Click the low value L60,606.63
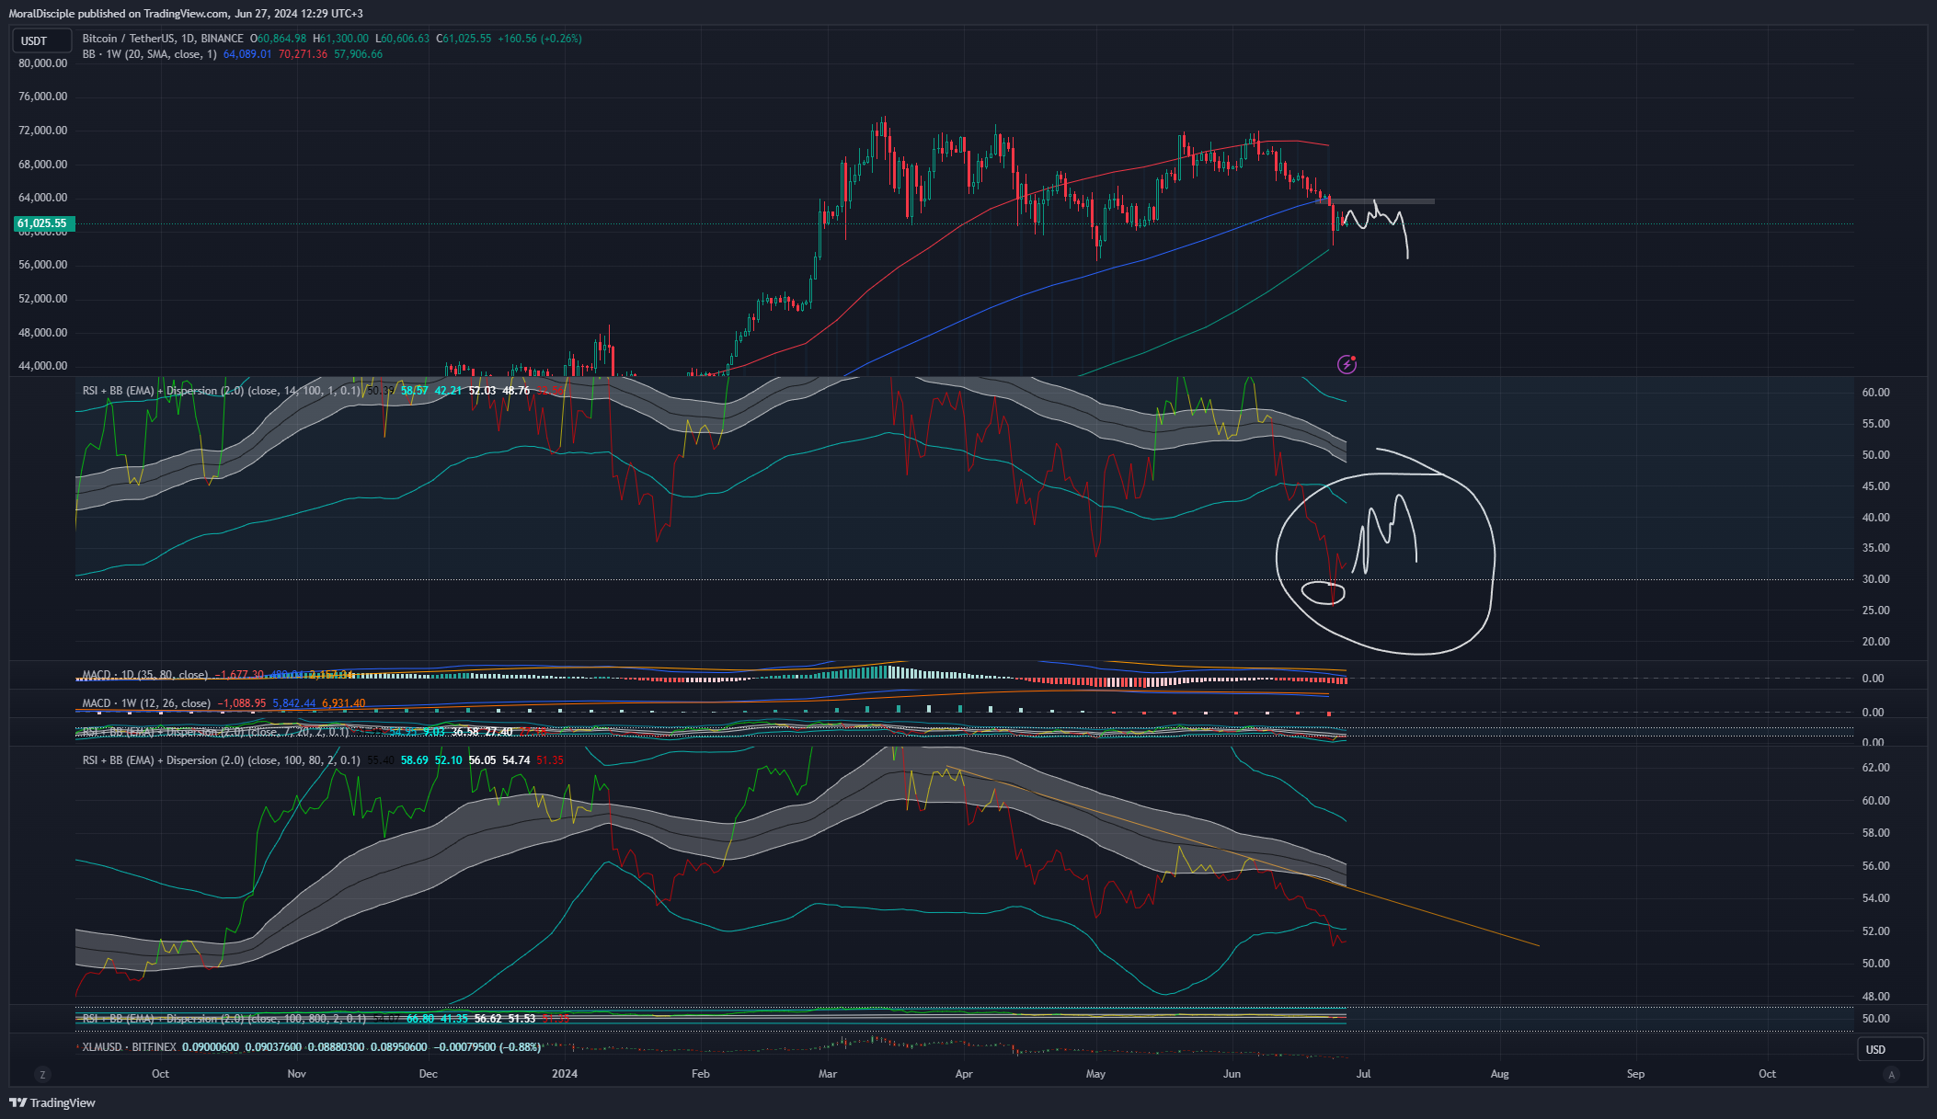 click(402, 39)
